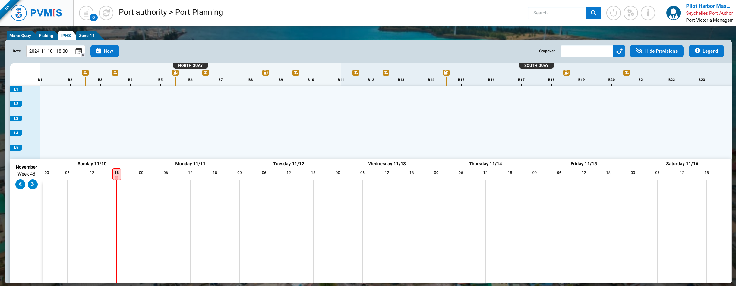736x286 pixels.
Task: Toggle Hide Previsions visibility
Action: coord(656,51)
